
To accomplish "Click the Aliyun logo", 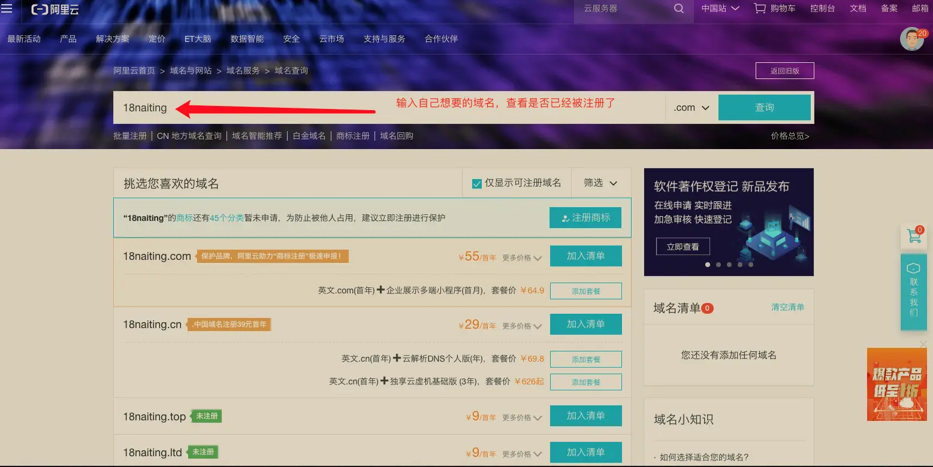I will click(55, 9).
